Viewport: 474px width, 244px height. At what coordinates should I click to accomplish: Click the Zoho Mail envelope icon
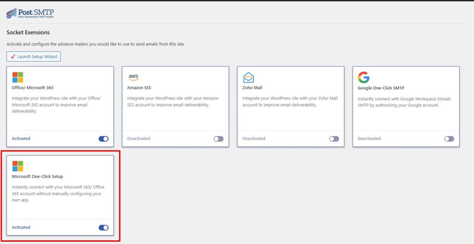tap(249, 77)
